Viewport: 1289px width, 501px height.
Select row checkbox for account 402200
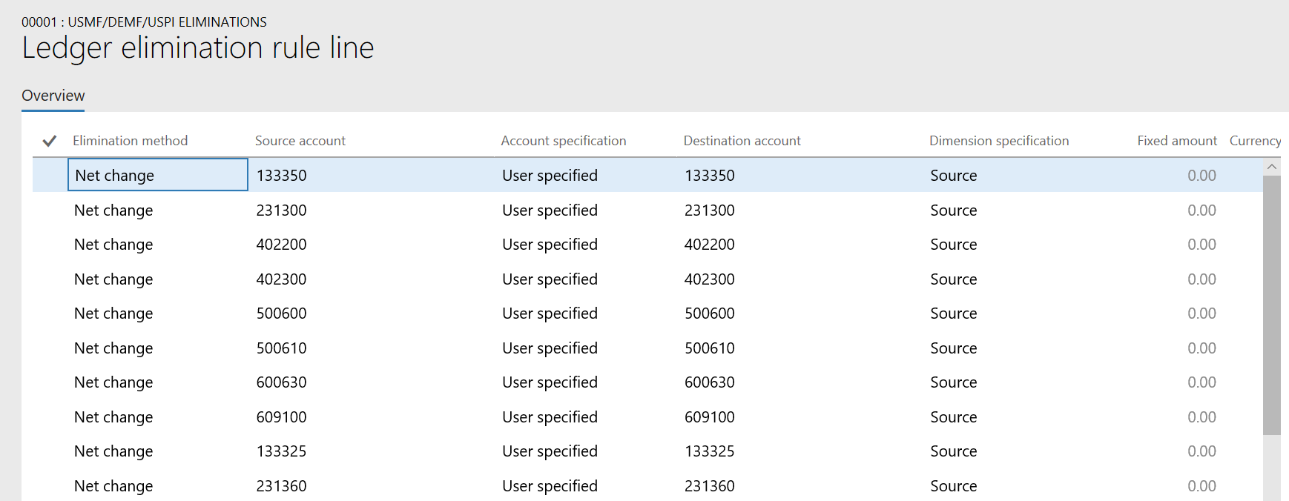click(x=50, y=245)
